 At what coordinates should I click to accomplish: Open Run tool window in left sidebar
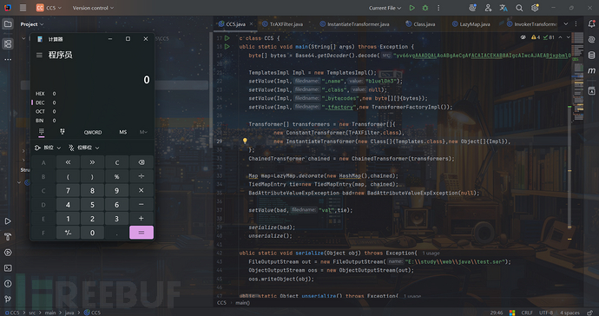point(8,221)
